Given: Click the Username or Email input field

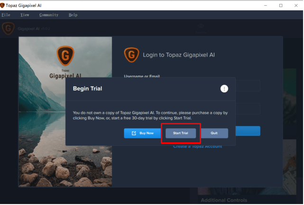Looking at the screenshot, I should click(248, 85).
